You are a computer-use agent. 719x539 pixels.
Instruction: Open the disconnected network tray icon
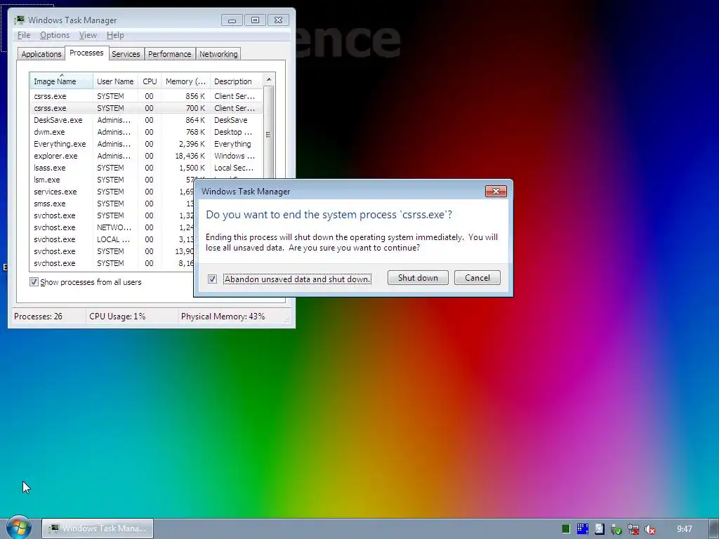[633, 529]
